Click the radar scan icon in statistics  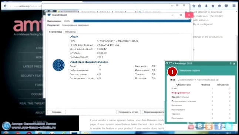58,65
